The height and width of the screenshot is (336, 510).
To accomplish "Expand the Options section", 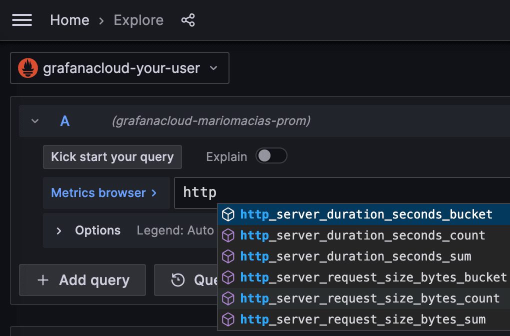I will click(58, 230).
